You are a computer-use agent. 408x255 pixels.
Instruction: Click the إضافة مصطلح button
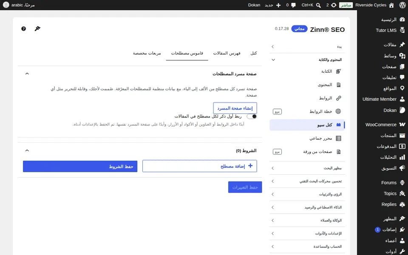(x=200, y=166)
